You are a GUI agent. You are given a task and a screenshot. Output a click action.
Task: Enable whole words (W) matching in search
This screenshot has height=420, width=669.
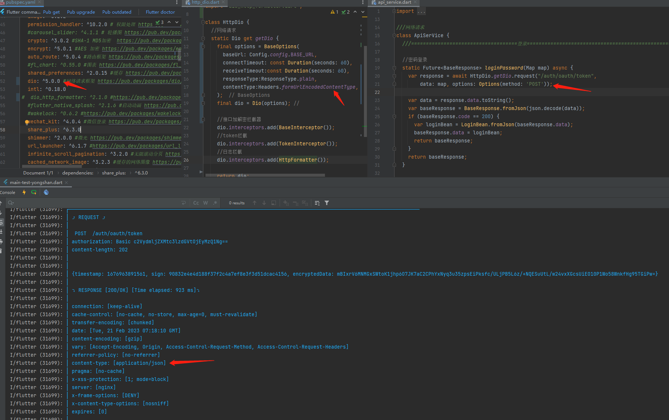coord(205,203)
